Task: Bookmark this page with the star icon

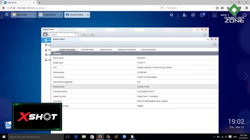Action: [217, 8]
